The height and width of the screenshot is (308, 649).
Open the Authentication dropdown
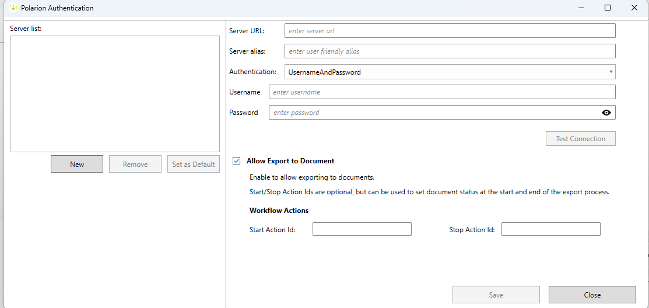click(450, 72)
